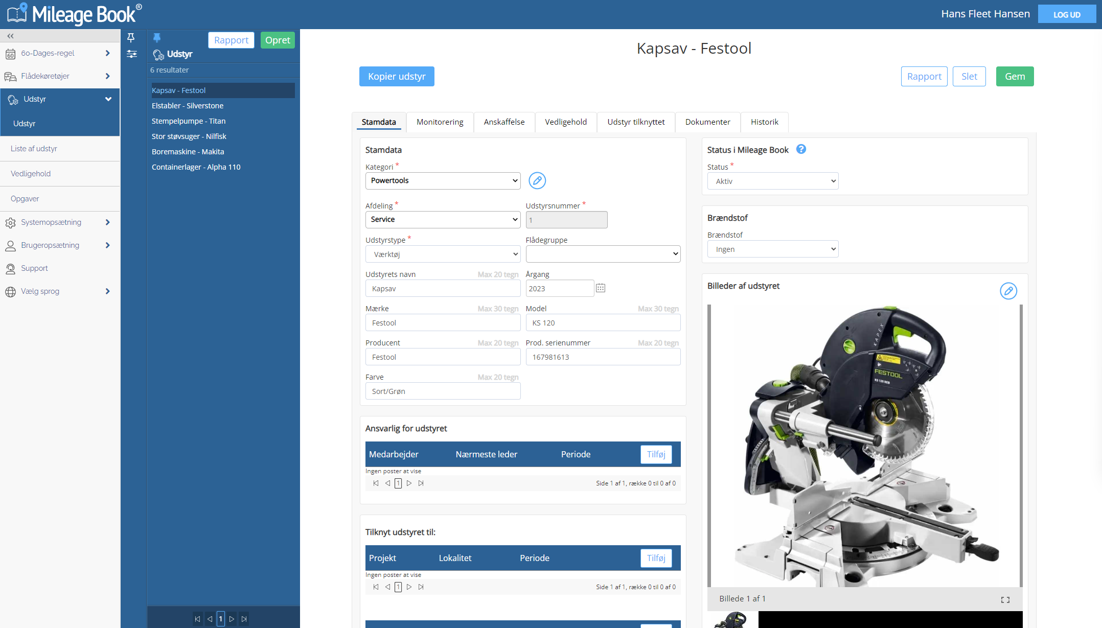Open the Status dropdown showing Aktiv
Screen dimensions: 1102x628
(x=773, y=181)
